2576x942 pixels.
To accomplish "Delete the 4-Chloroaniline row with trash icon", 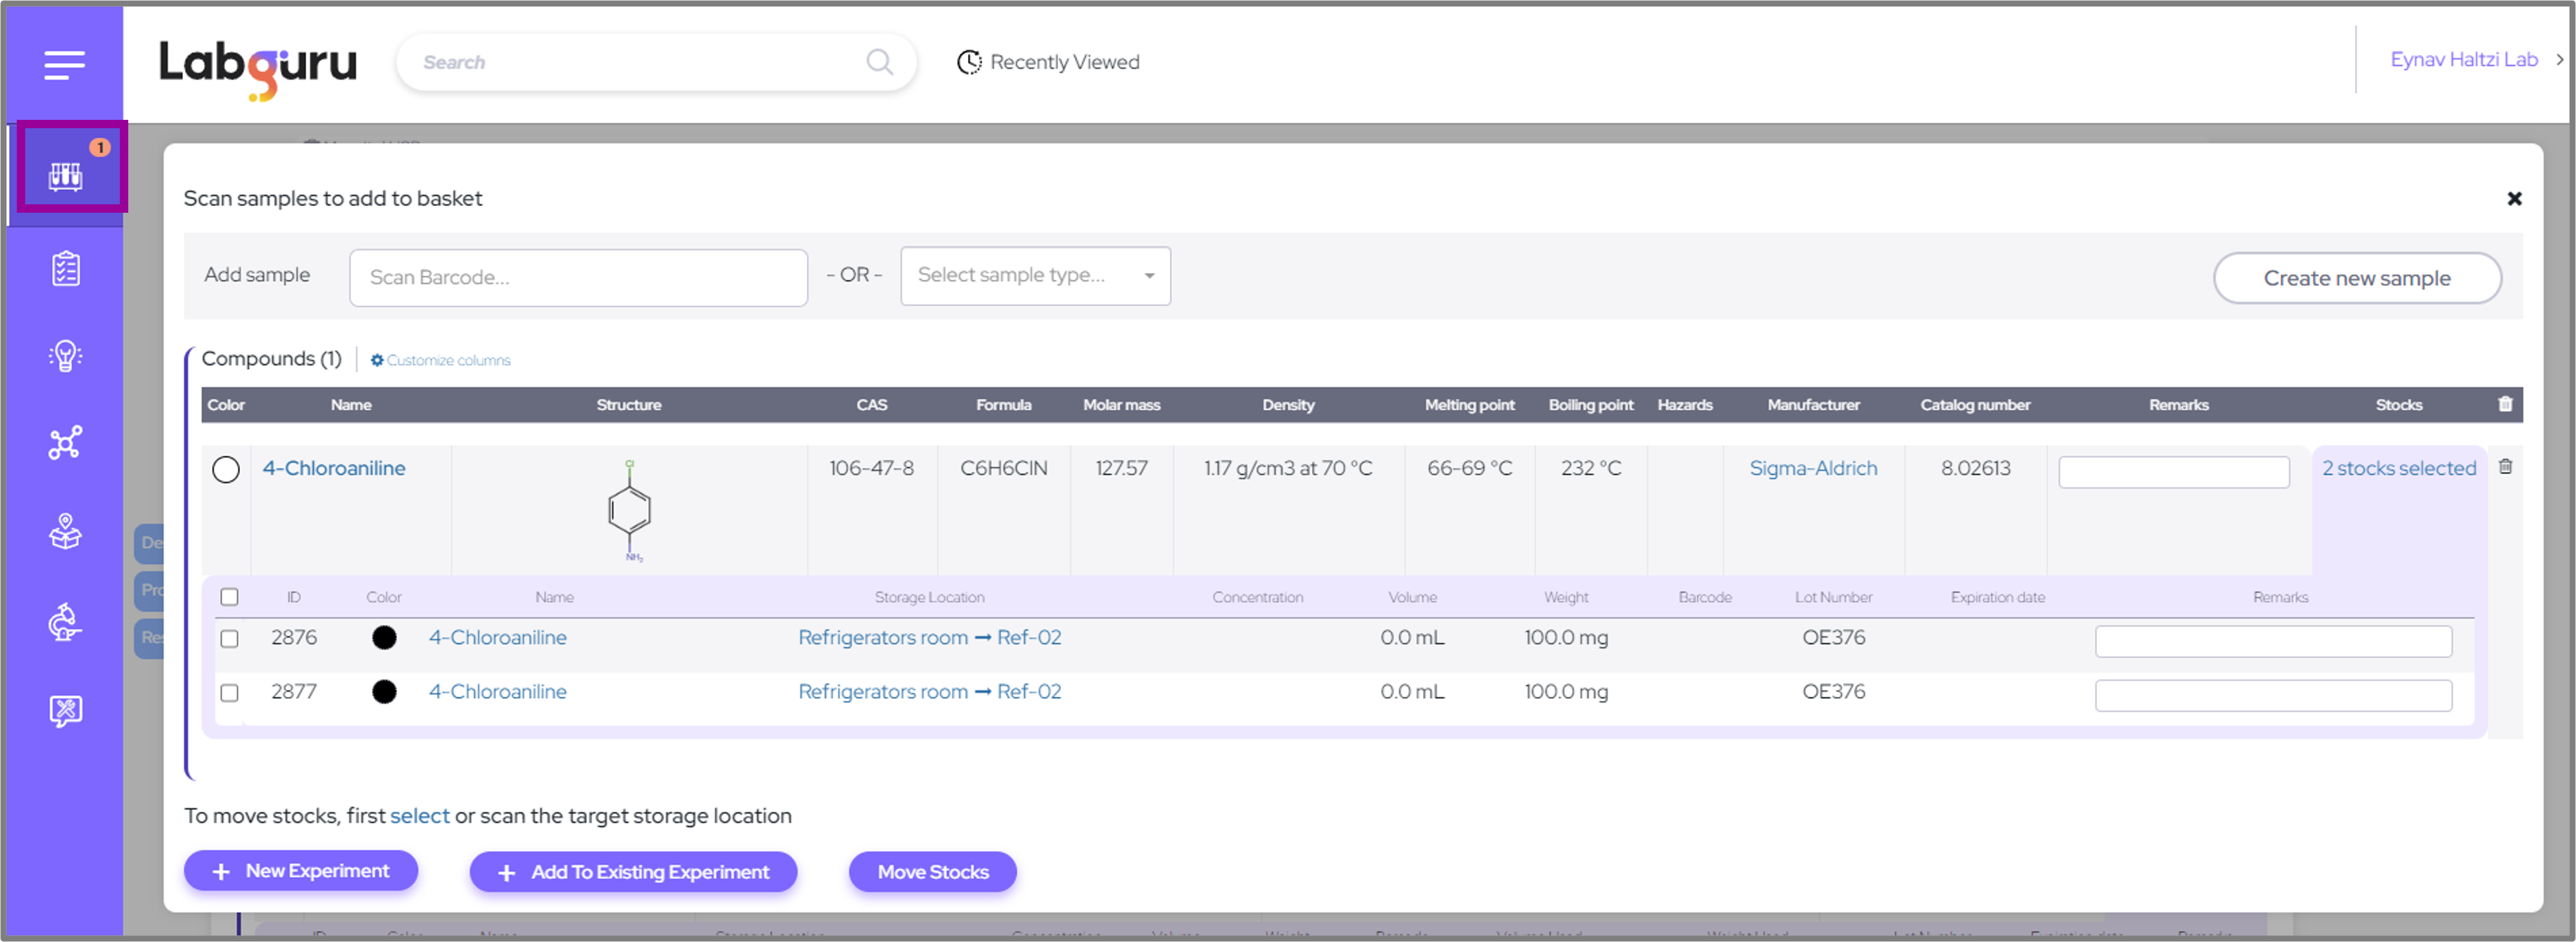I will coord(2505,466).
